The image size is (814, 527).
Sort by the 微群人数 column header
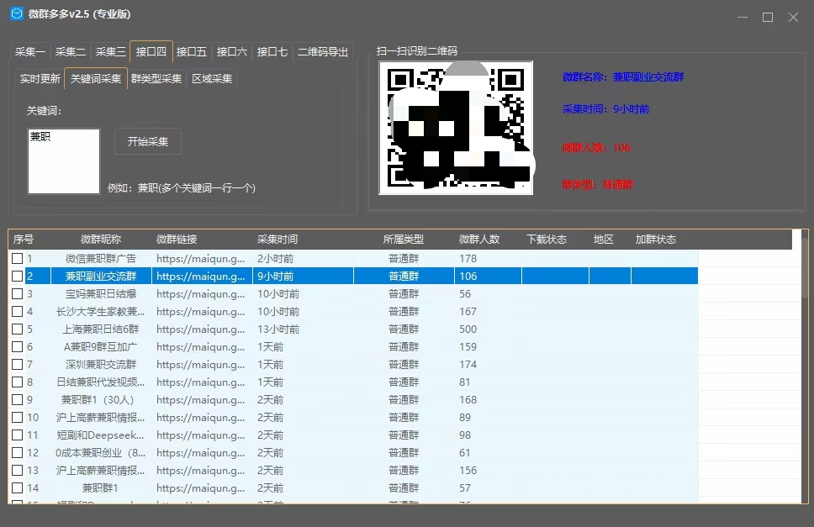click(x=479, y=240)
